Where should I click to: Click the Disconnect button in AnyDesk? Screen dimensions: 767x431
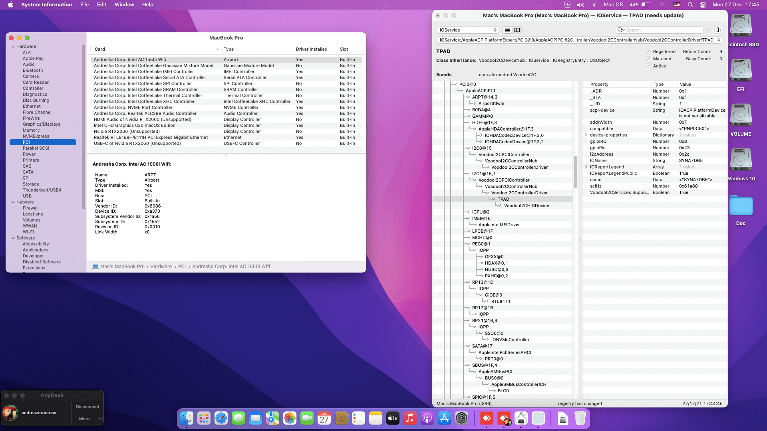coord(87,407)
